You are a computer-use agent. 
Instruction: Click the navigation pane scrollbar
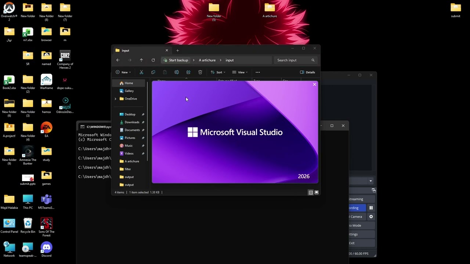click(x=147, y=121)
